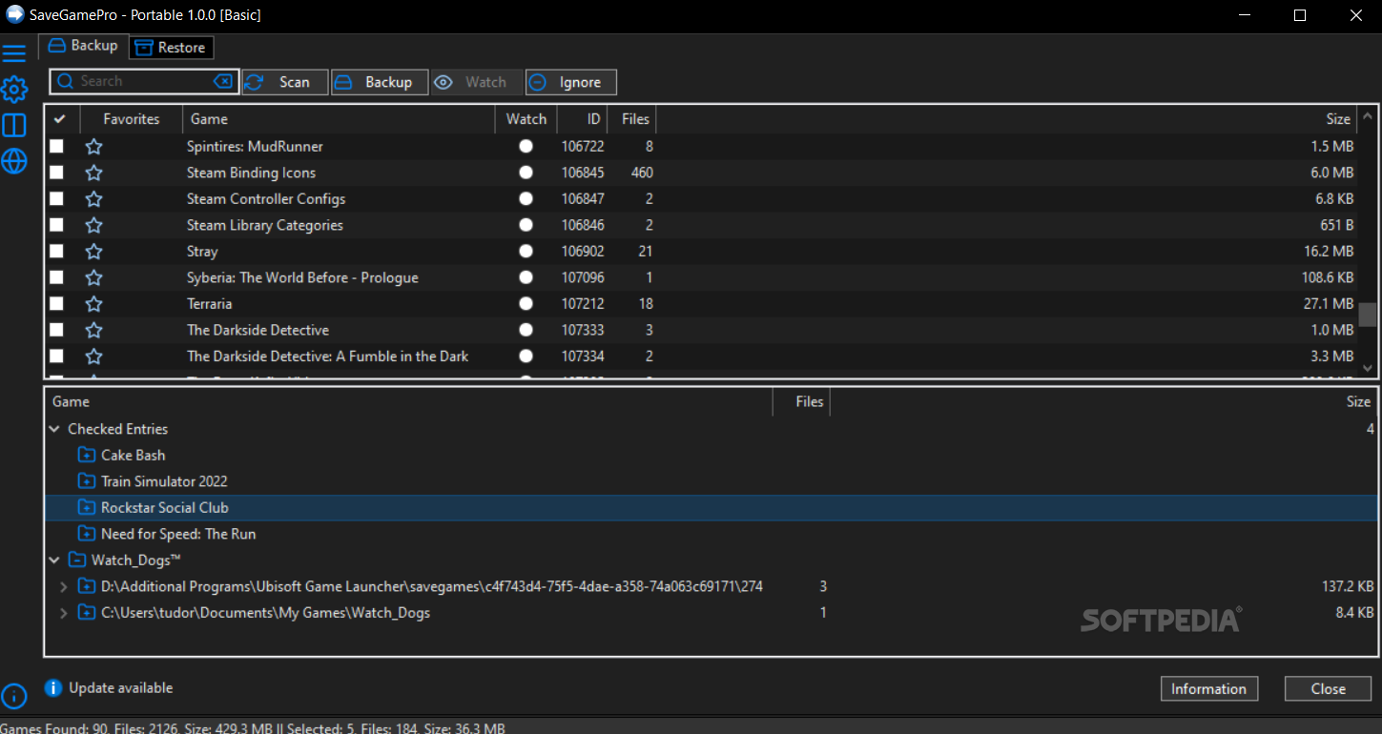The height and width of the screenshot is (734, 1382).
Task: Click the games list scrollbar thumb
Action: [x=1368, y=316]
